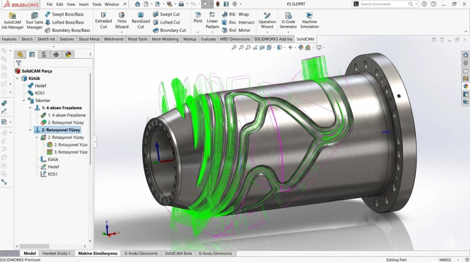Viewport: 470px width, 262px height.
Task: Switch to the Features ribbon tab
Action: point(9,39)
